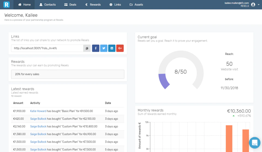Copy the referral link to clipboard

87,48
